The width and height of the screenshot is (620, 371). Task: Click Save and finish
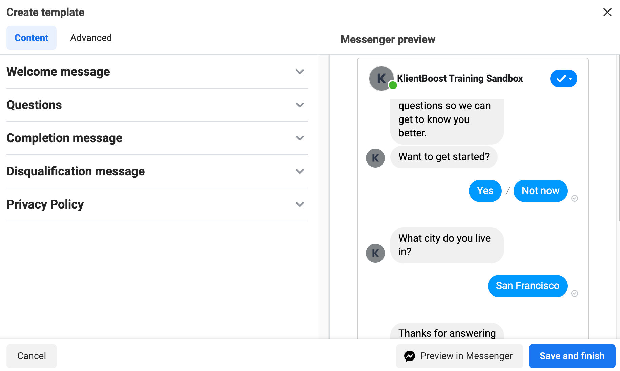tap(572, 356)
